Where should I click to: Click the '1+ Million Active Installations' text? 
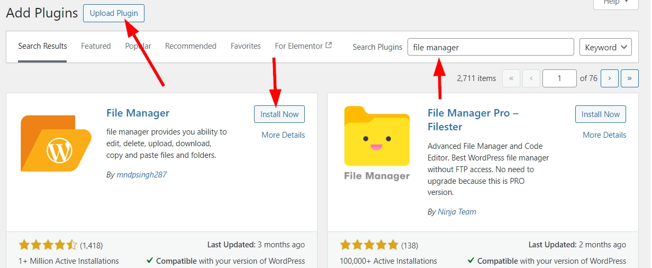click(x=68, y=261)
